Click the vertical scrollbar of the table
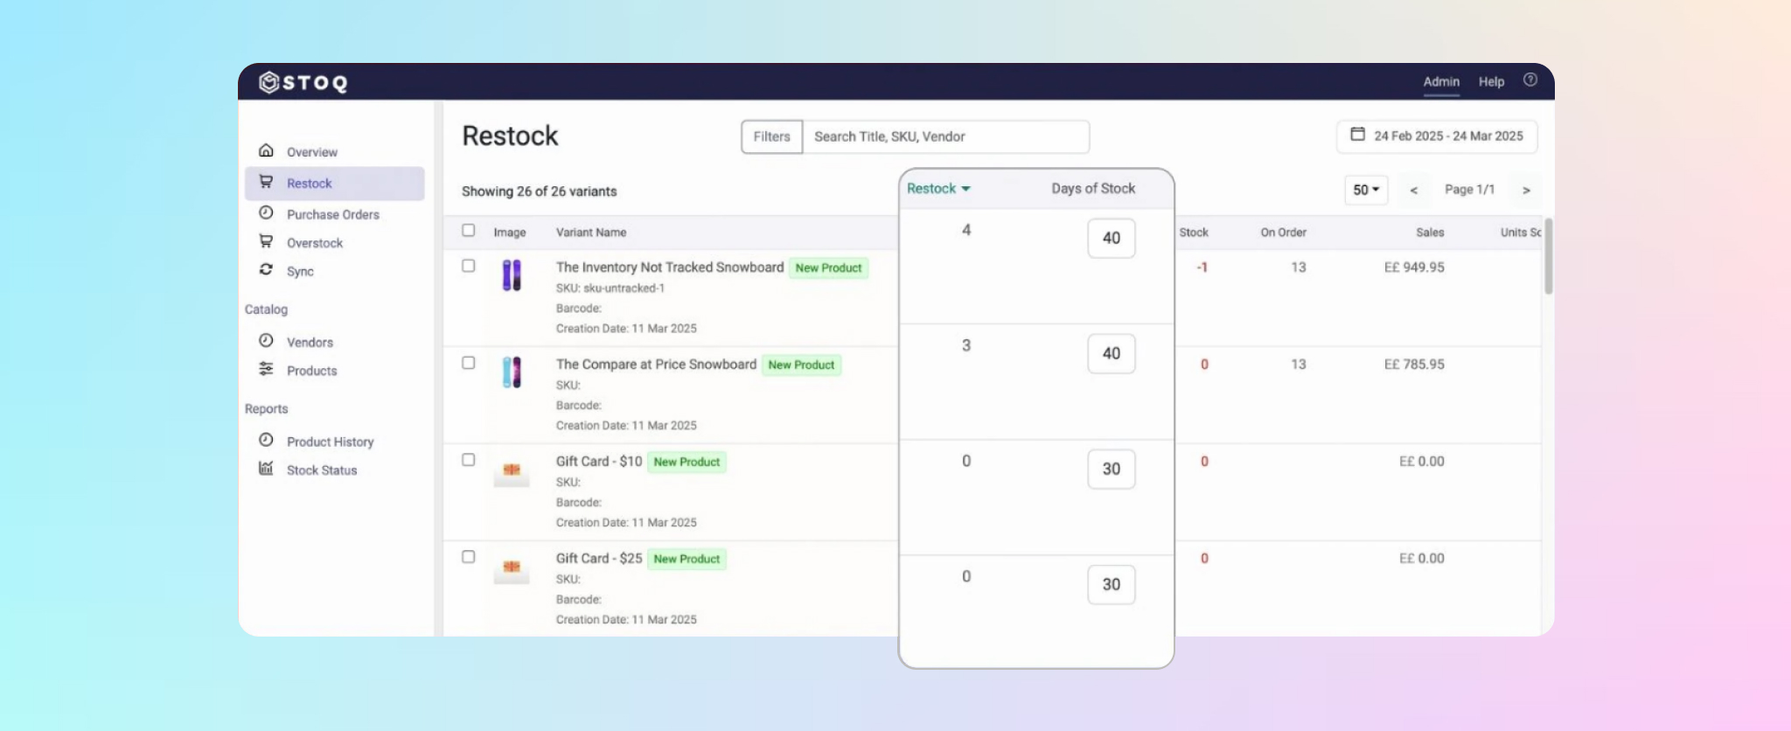 pyautogui.click(x=1548, y=257)
